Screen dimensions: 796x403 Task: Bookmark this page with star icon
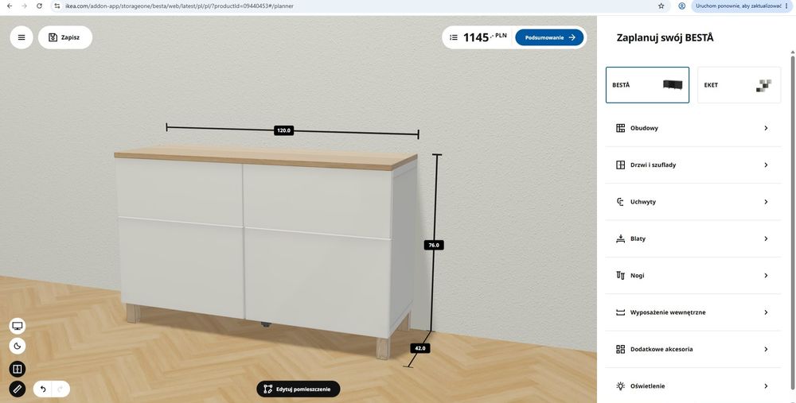tap(661, 6)
